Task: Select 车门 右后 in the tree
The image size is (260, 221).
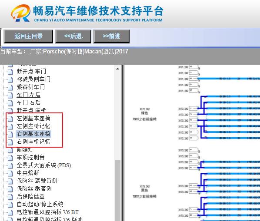Action: pos(29,102)
